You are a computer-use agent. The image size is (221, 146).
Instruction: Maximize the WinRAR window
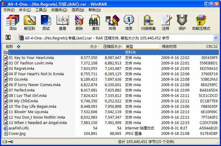click(211, 4)
